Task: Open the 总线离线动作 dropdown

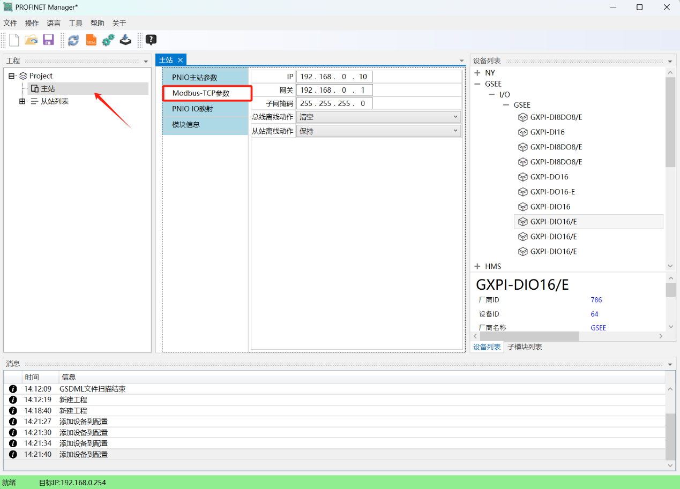Action: pos(378,116)
